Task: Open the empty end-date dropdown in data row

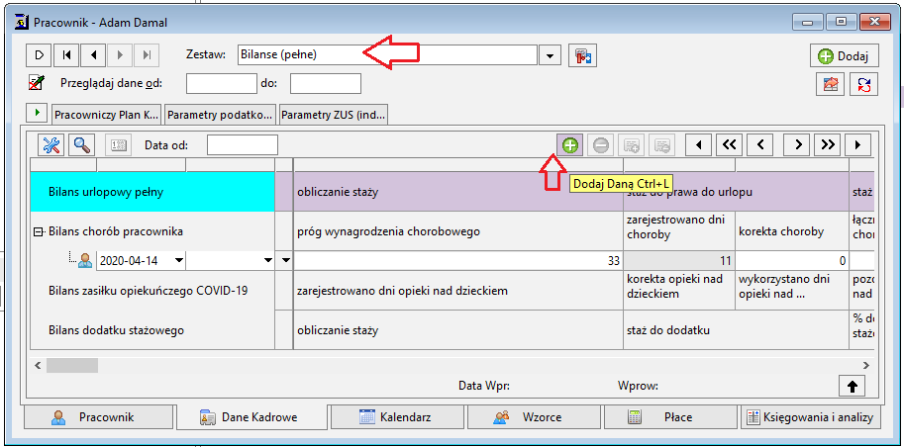Action: click(x=267, y=260)
